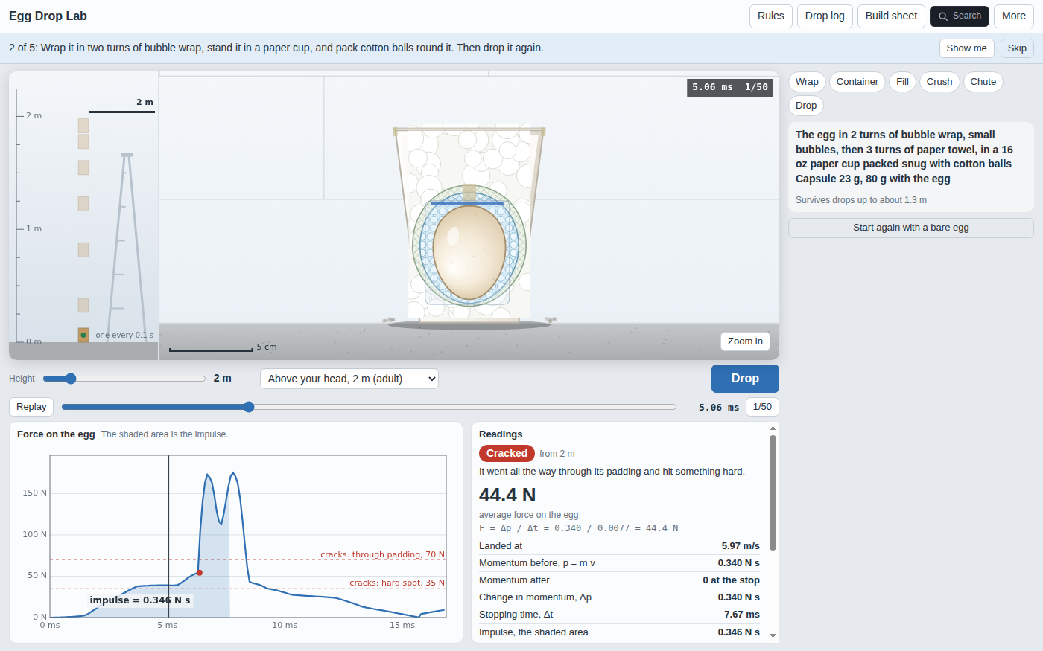Select the 'Momentum after' reading row
The width and height of the screenshot is (1043, 651).
619,580
